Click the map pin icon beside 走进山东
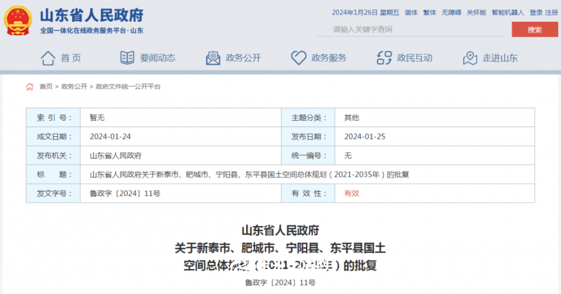The width and height of the screenshot is (561, 294). [x=470, y=58]
